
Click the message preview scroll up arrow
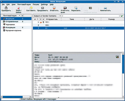pyautogui.click(x=123, y=54)
